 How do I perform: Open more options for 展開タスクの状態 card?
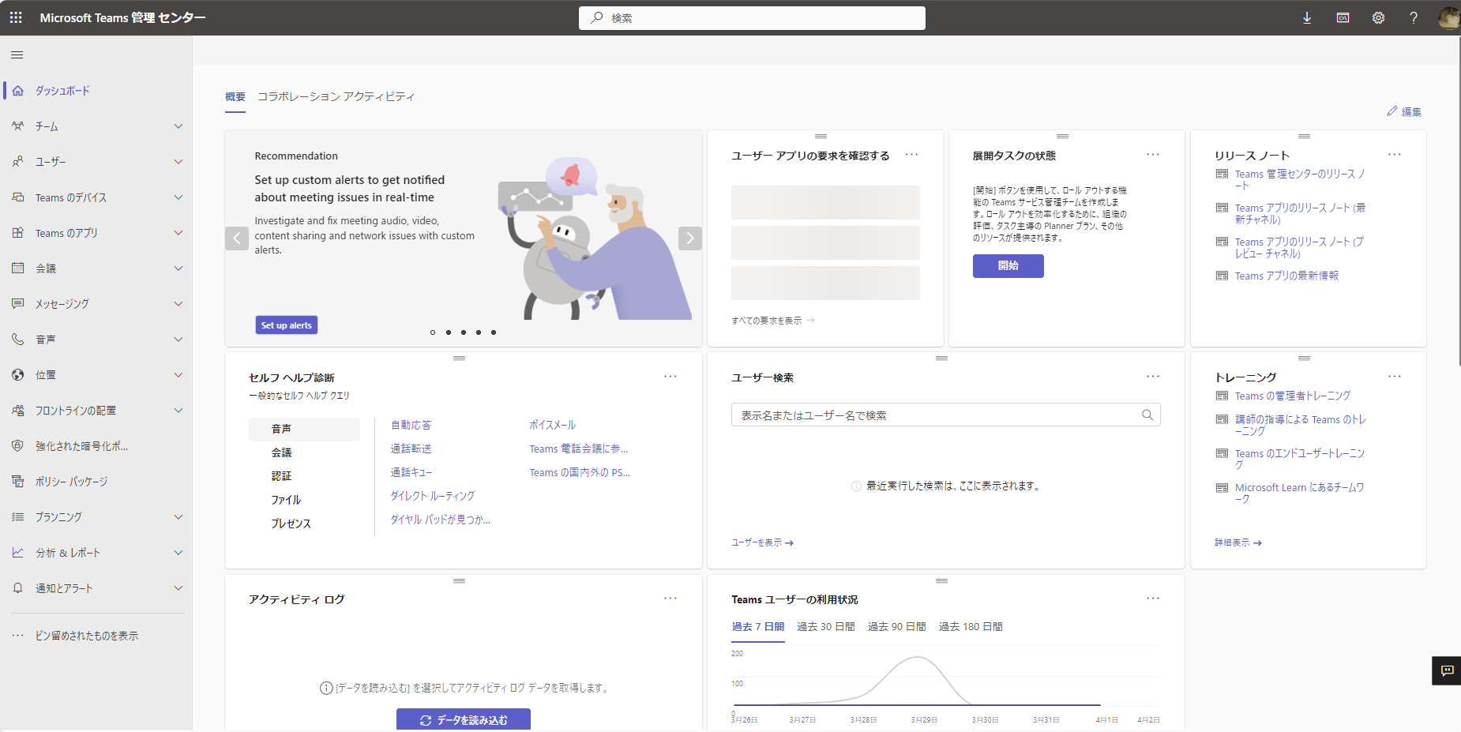(x=1153, y=155)
